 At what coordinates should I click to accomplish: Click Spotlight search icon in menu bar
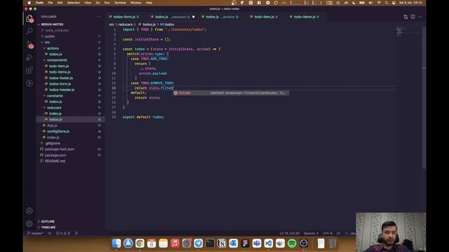point(387,3)
